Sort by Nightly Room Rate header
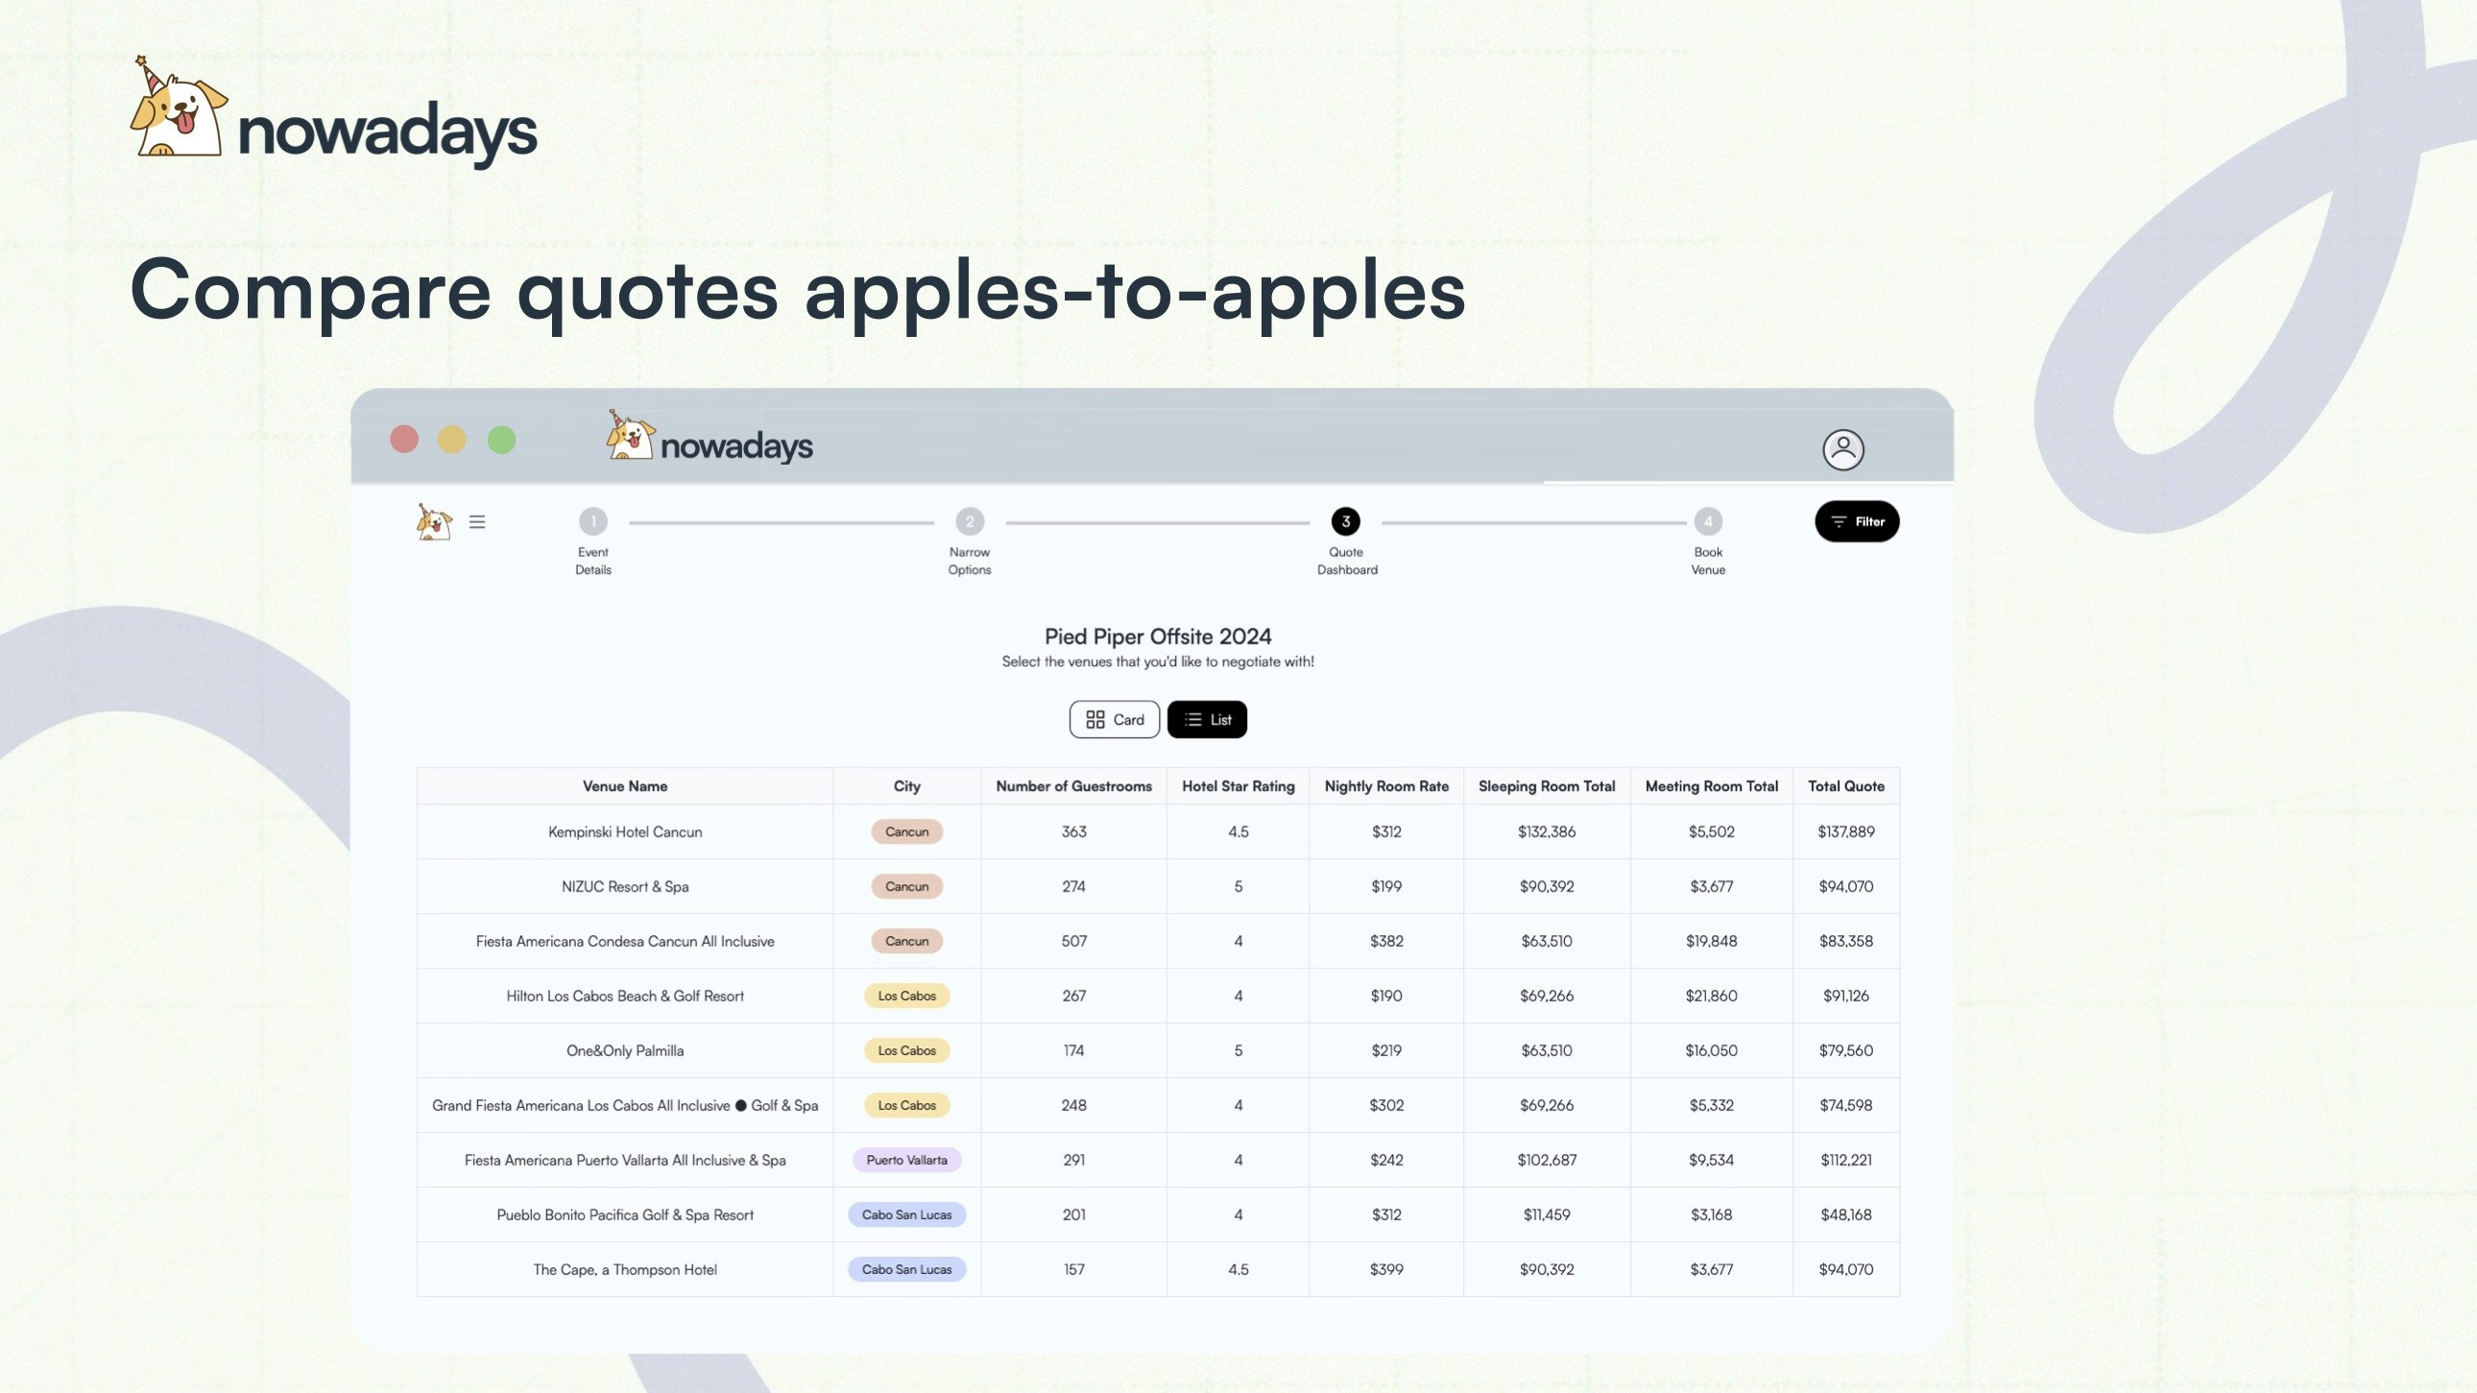This screenshot has width=2477, height=1393. pos(1385,785)
